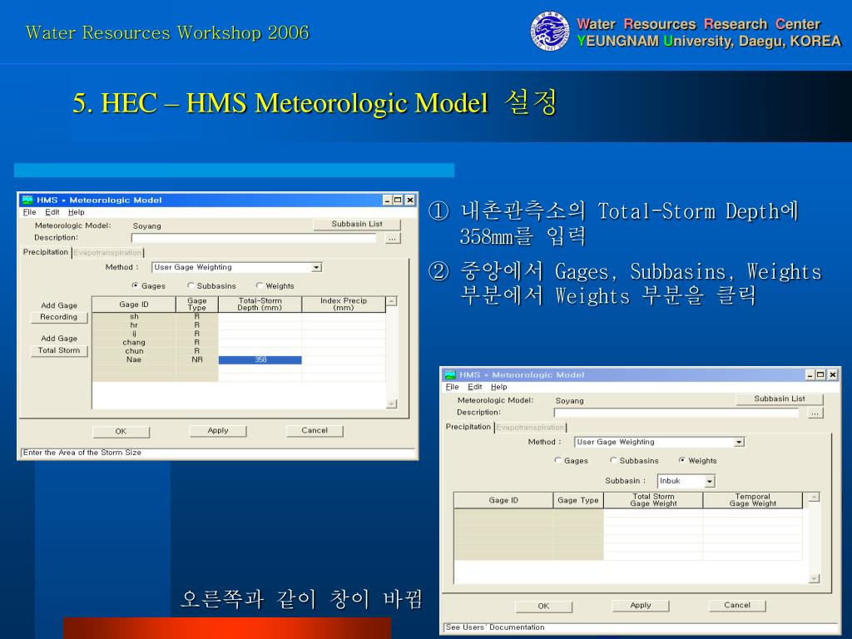The height and width of the screenshot is (639, 852).
Task: Click Apply in left Meteorologic window
Action: [x=218, y=431]
